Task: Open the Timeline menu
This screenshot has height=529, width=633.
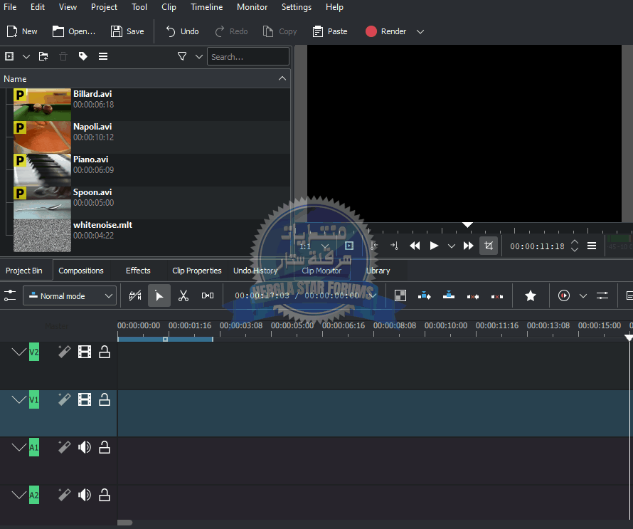Action: pos(206,7)
